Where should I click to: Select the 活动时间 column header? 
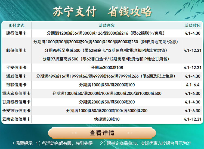(x=193, y=25)
